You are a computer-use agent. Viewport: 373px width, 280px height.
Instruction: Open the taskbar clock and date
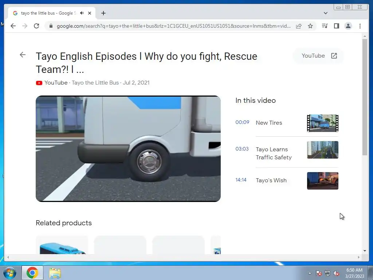point(354,273)
